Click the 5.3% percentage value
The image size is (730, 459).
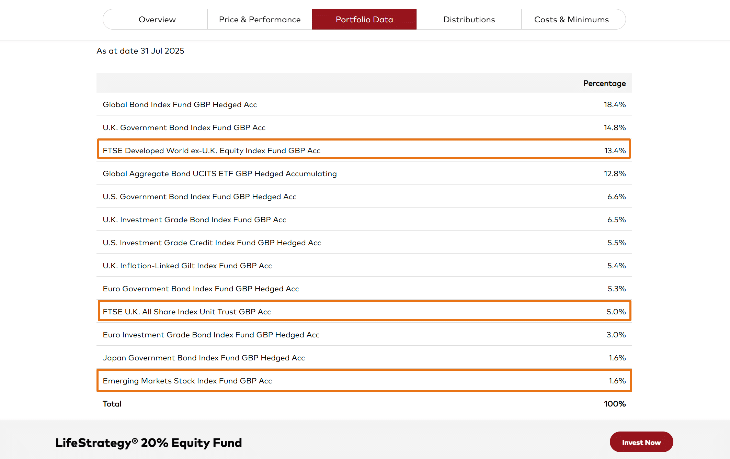click(x=617, y=289)
